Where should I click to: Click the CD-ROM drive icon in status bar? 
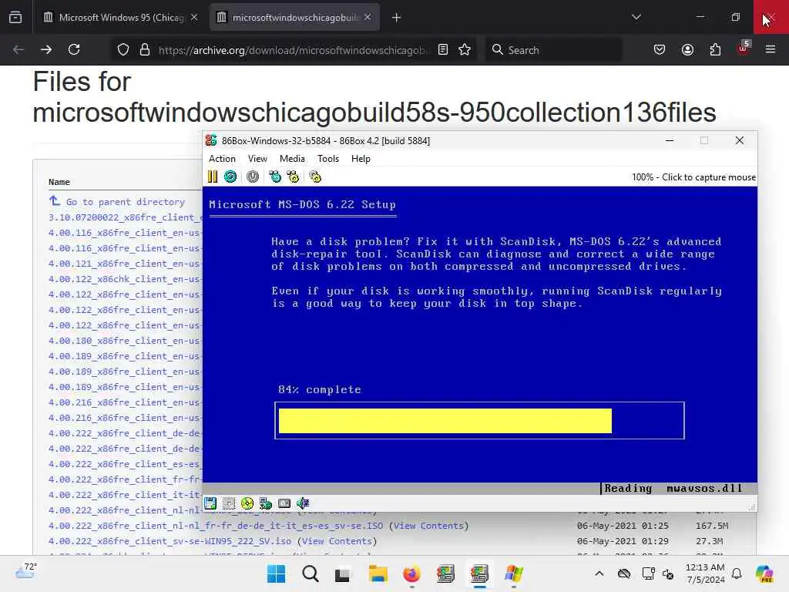pyautogui.click(x=247, y=503)
